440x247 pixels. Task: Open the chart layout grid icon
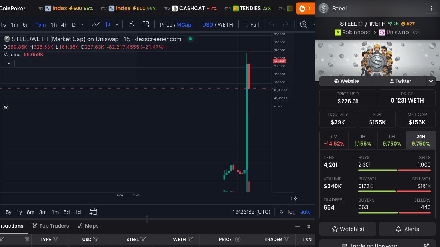point(145,25)
